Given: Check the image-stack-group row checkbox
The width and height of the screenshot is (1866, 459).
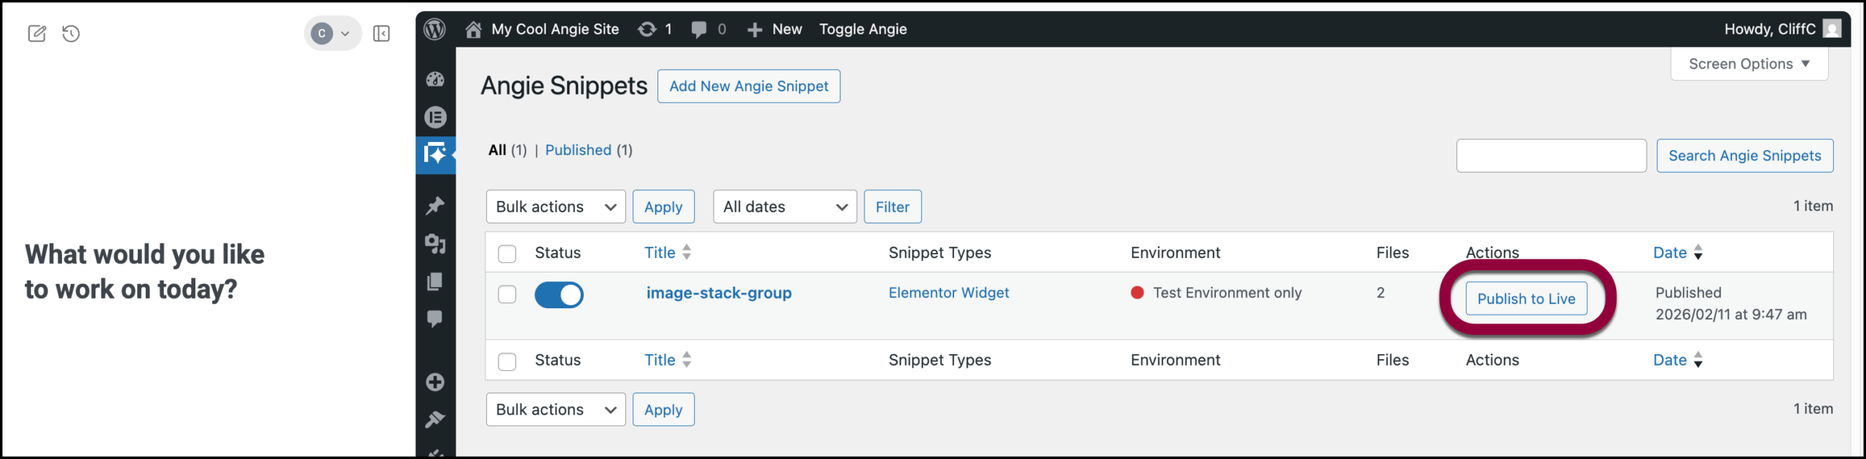Looking at the screenshot, I should (507, 294).
